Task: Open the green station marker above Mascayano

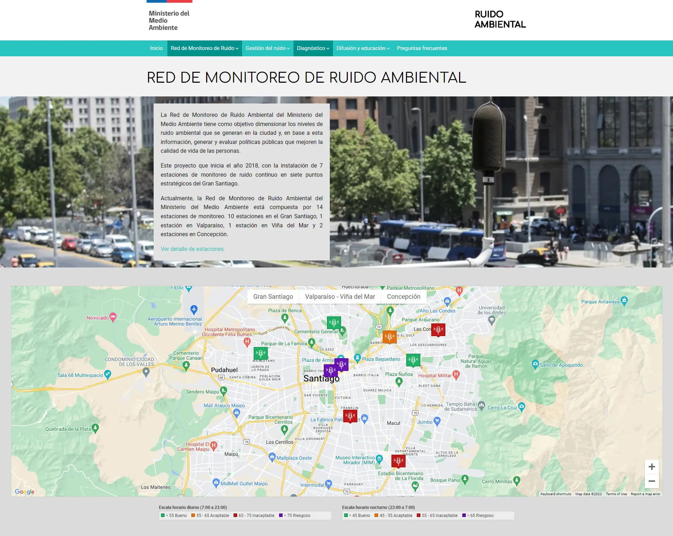Action: (261, 353)
